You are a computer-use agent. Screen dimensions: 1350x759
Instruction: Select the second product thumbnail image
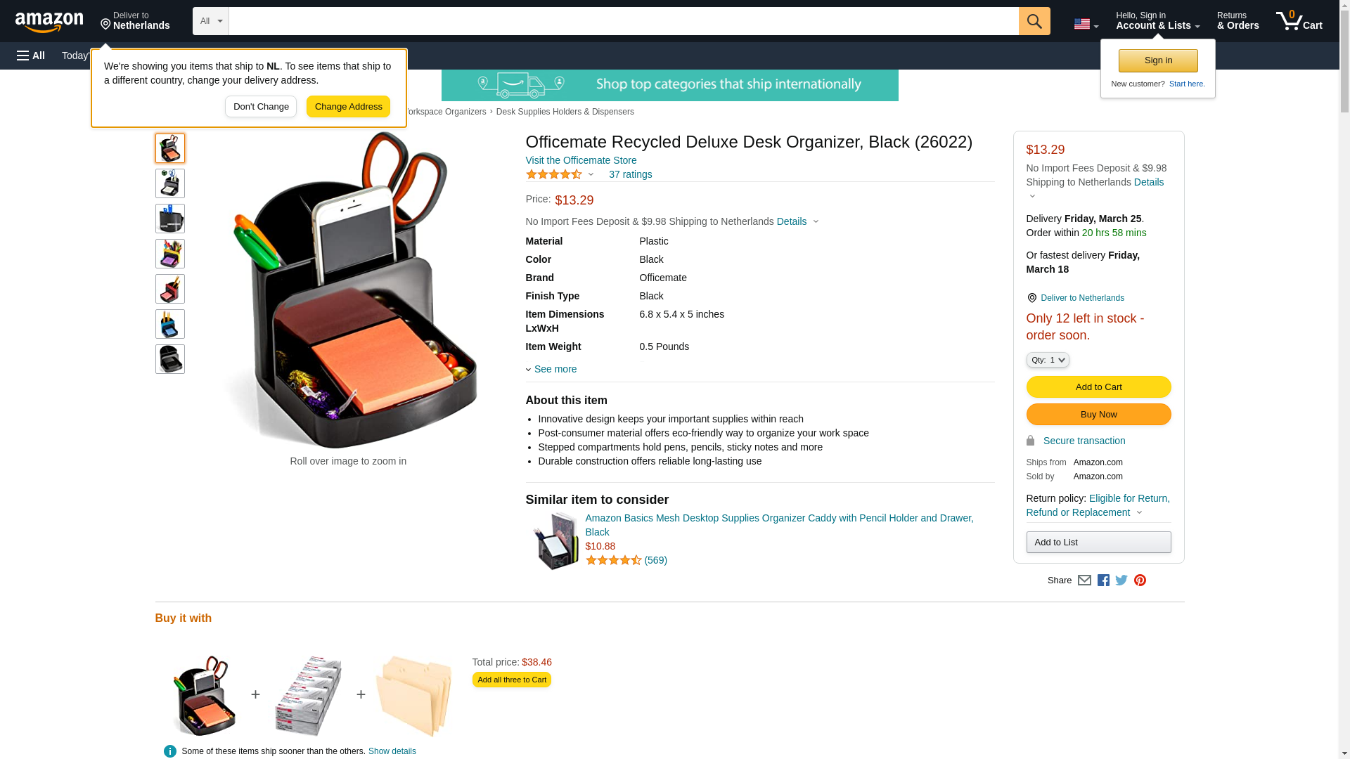(x=170, y=183)
